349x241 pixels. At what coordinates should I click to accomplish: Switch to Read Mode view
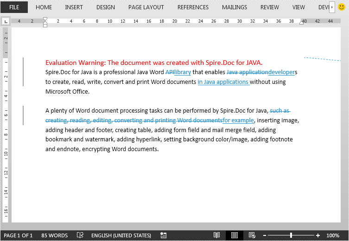point(216,235)
